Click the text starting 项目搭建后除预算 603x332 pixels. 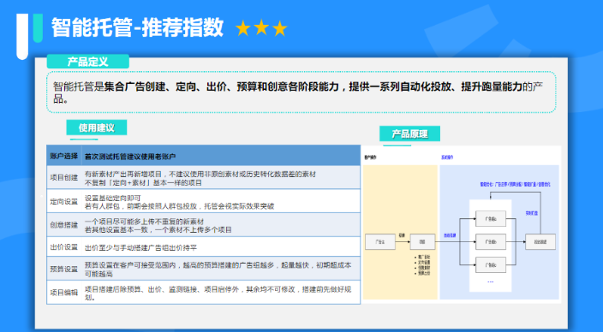(x=218, y=293)
